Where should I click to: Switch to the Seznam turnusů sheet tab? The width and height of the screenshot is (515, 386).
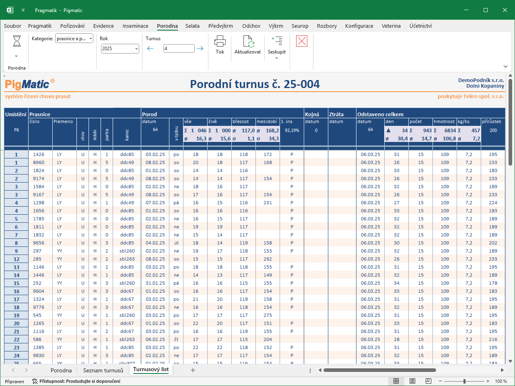pyautogui.click(x=103, y=370)
